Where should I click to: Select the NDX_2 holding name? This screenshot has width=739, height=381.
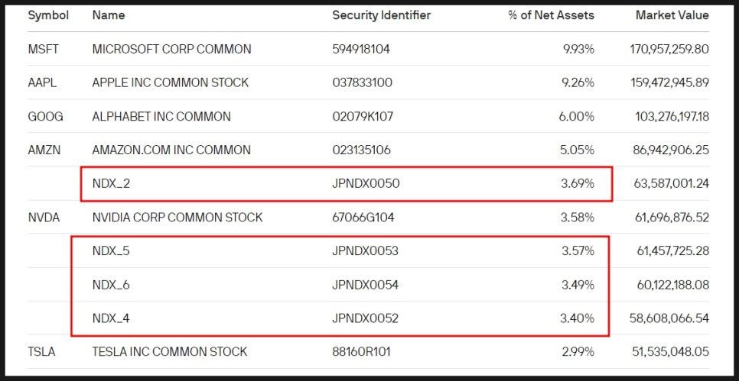tap(111, 183)
